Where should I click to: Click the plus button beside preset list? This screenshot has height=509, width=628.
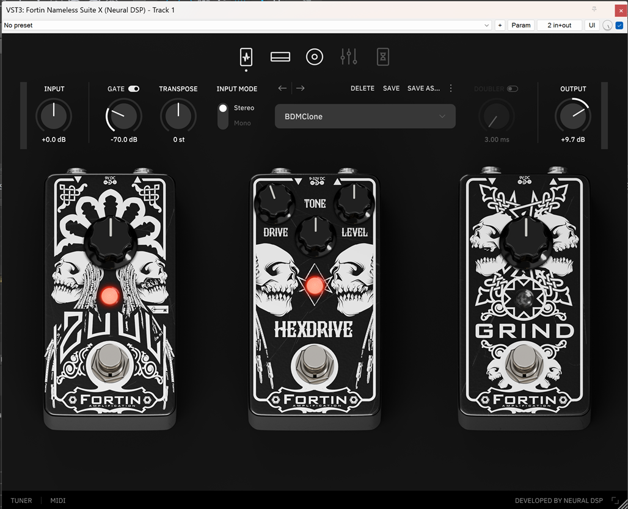pyautogui.click(x=500, y=25)
